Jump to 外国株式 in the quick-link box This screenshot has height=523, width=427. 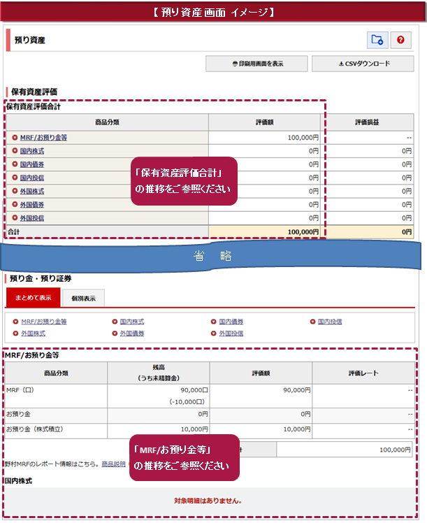[x=34, y=334]
